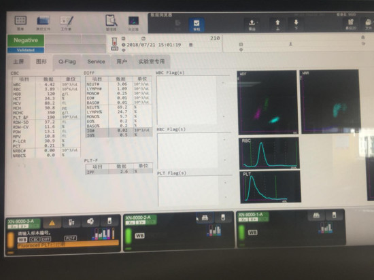Open the XN-9000-2-A analyzer header
374x280 pixels.
141,220
